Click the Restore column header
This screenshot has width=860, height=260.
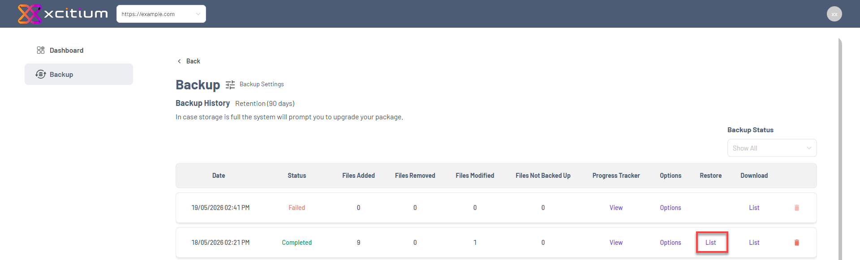(x=710, y=176)
